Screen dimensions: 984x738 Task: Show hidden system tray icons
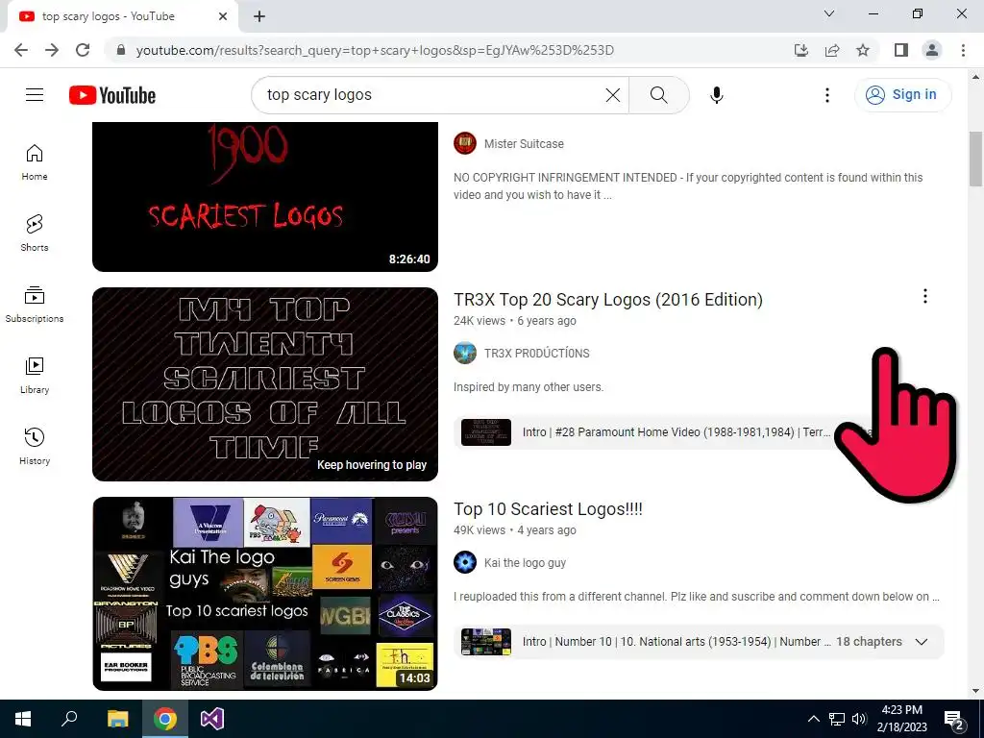point(813,719)
